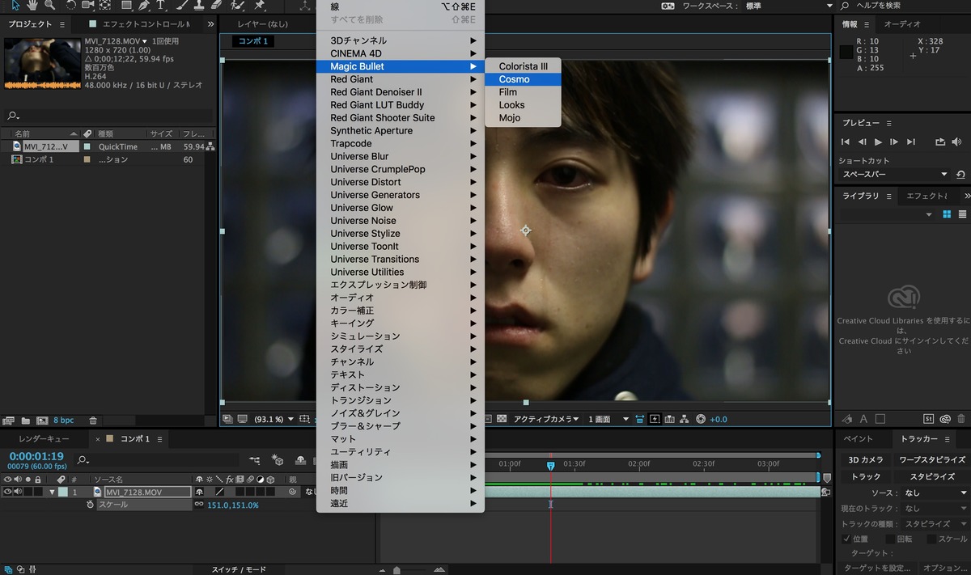Toggle video visibility of MVI_7128.MOV layer

point(7,492)
